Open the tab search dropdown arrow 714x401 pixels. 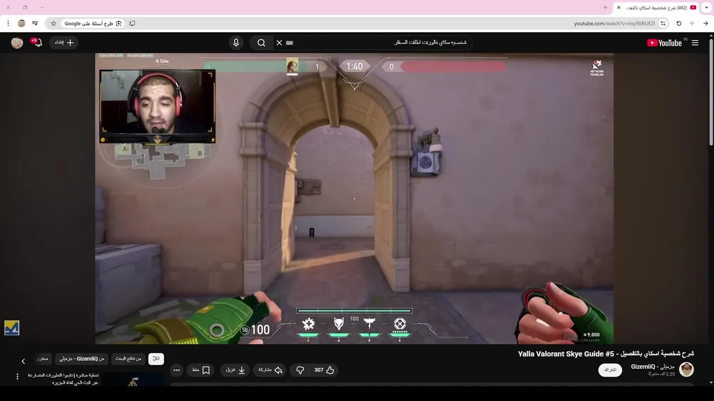[707, 7]
